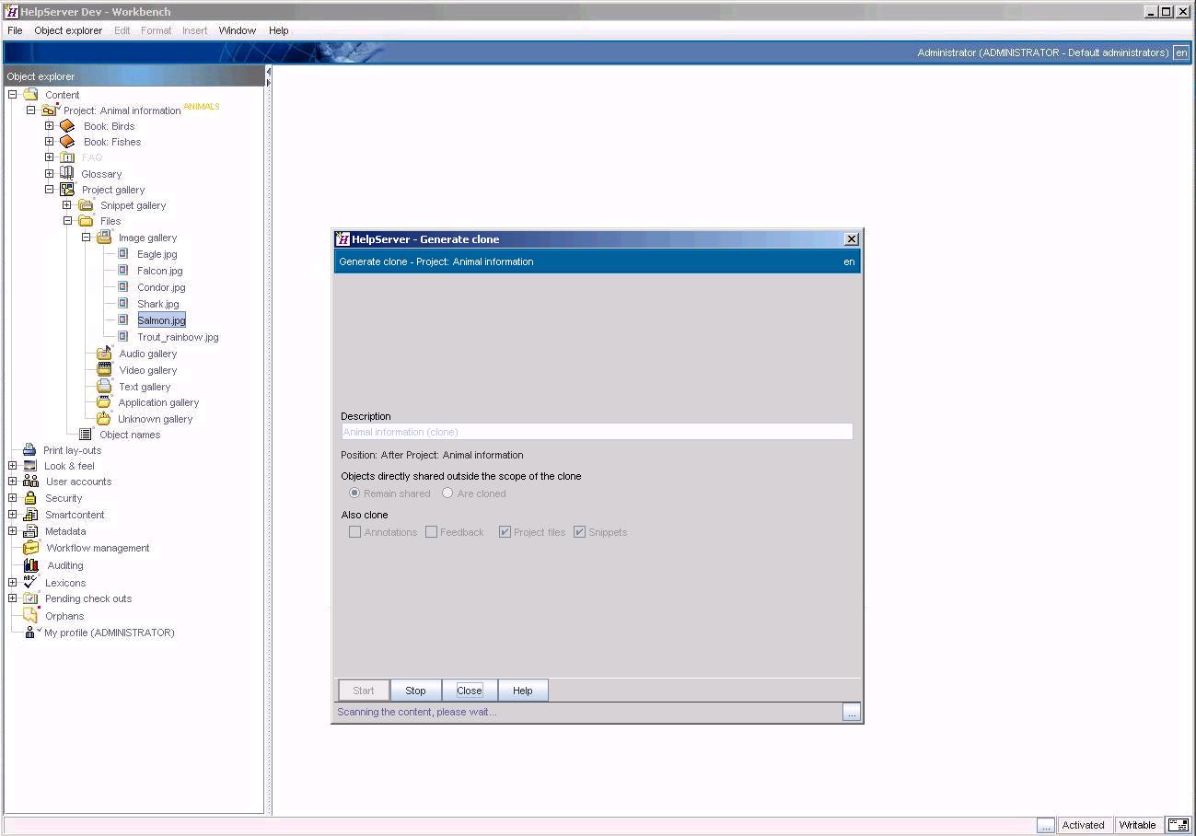Image resolution: width=1196 pixels, height=836 pixels.
Task: Select the Are cloned radio button
Action: pyautogui.click(x=447, y=493)
